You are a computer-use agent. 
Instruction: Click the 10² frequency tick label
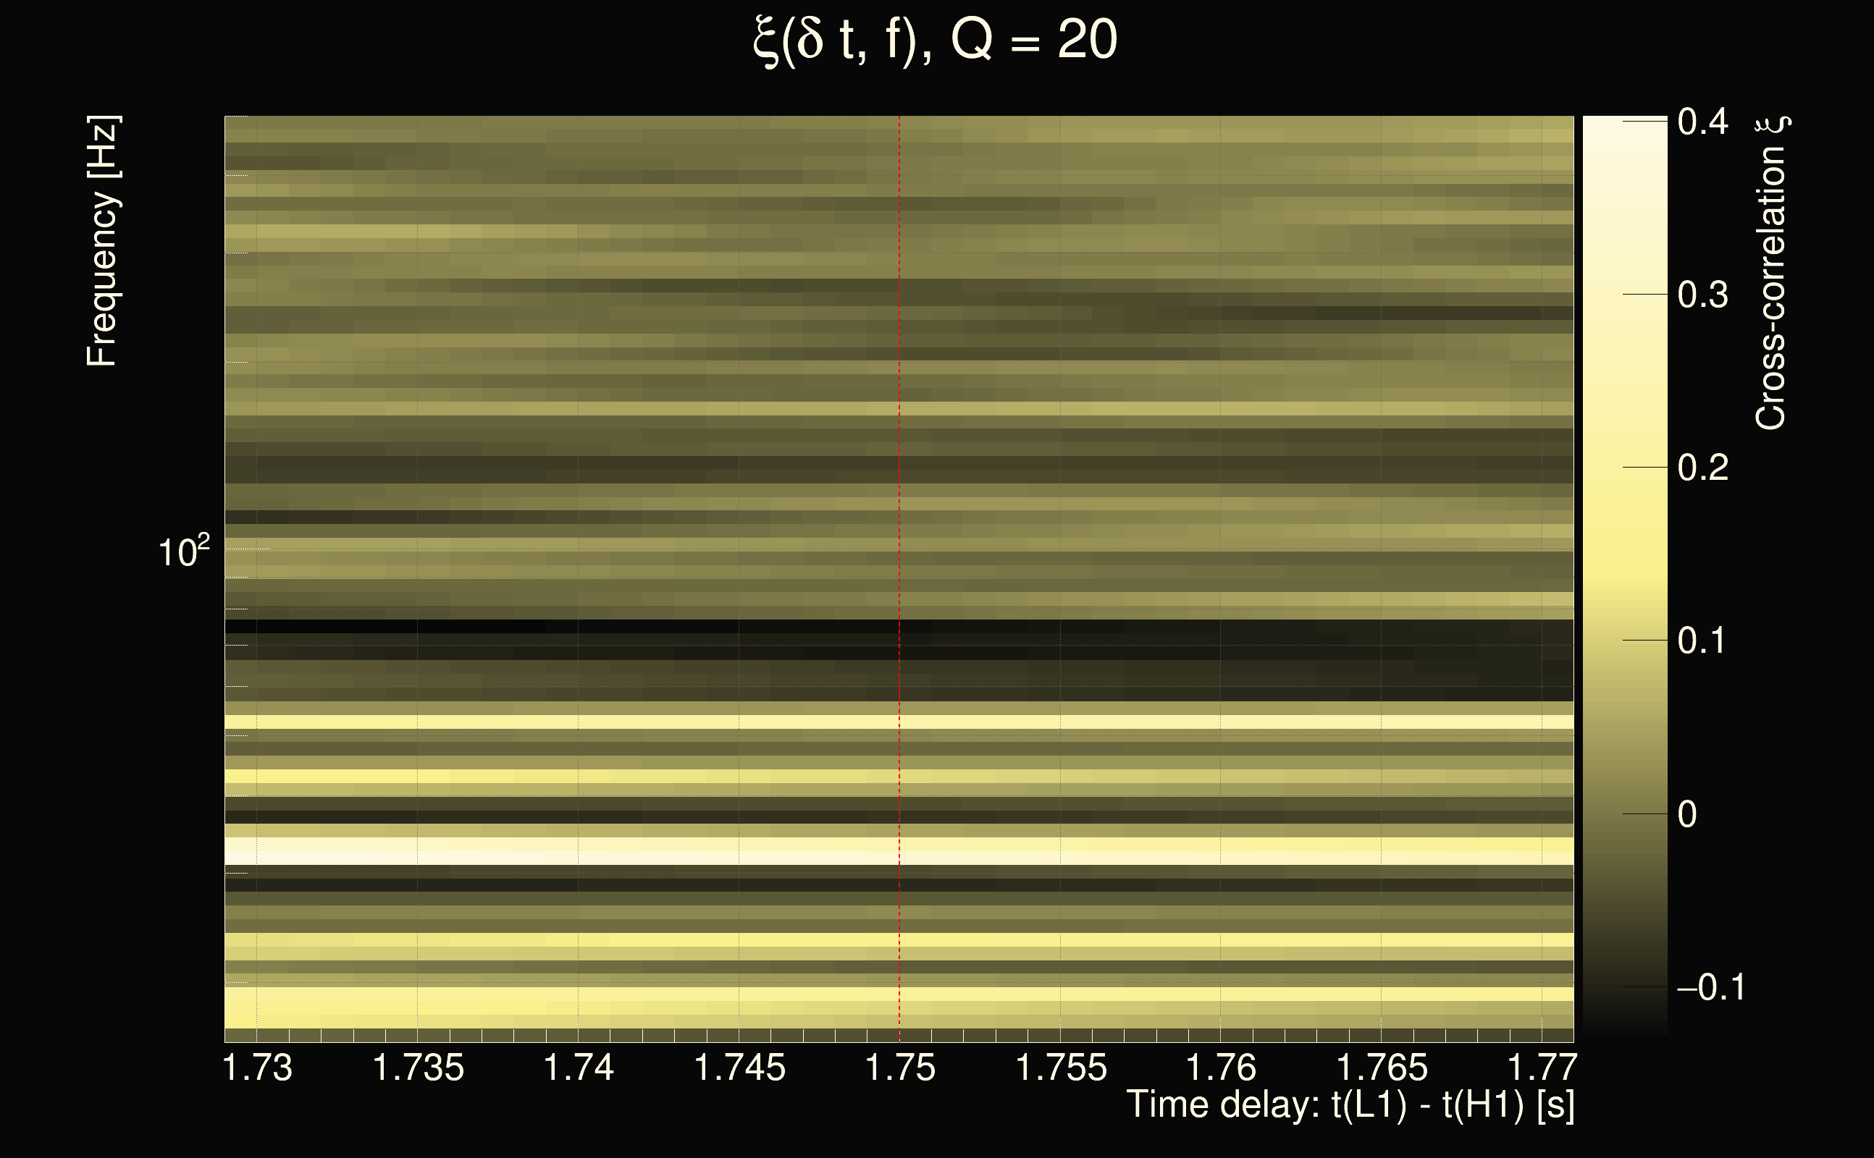click(183, 551)
